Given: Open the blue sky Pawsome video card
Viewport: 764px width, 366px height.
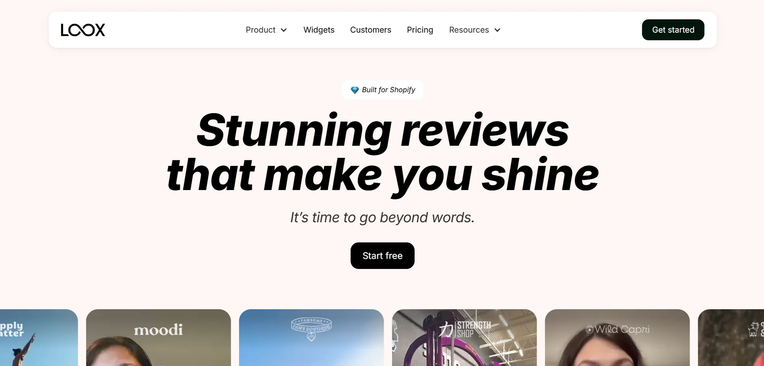Looking at the screenshot, I should 312,337.
